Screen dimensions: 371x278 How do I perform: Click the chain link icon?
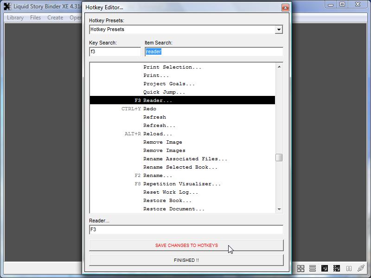click(361, 268)
